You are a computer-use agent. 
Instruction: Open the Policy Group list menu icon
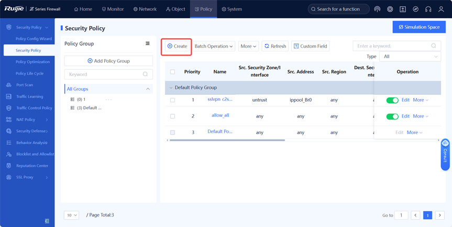click(x=148, y=44)
